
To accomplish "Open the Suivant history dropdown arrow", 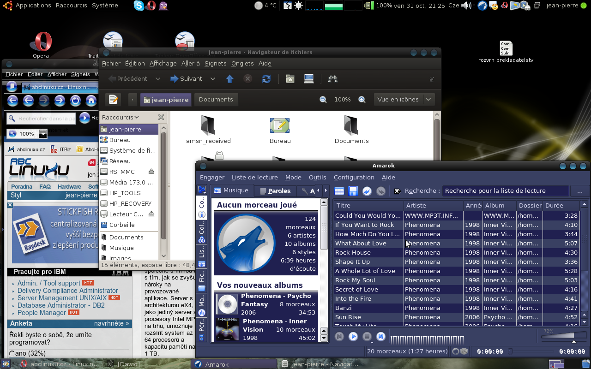I will click(213, 79).
